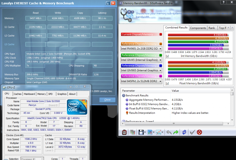Click the tab strip left arrow in Sandra

point(228,28)
